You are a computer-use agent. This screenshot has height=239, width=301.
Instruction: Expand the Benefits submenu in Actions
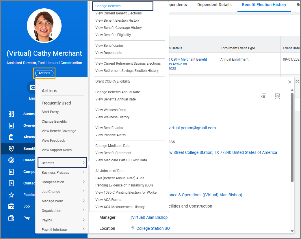pyautogui.click(x=62, y=163)
